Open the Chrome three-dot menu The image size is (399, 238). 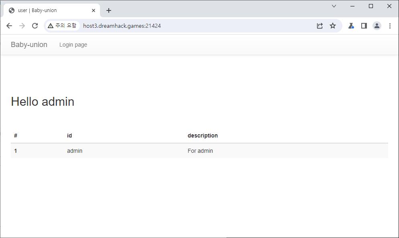click(x=390, y=26)
